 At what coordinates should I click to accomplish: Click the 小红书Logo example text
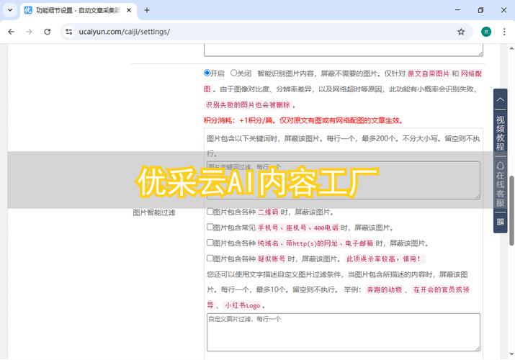tap(243, 305)
